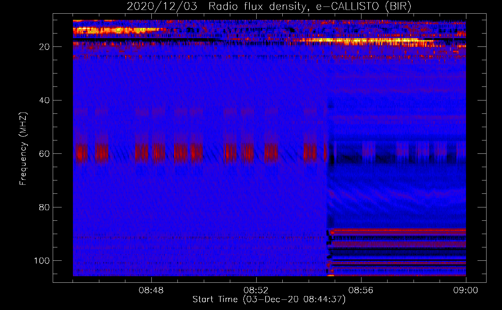Image resolution: width=502 pixels, height=310 pixels.
Task: Click the "08:56" time tick label
Action: (x=361, y=290)
